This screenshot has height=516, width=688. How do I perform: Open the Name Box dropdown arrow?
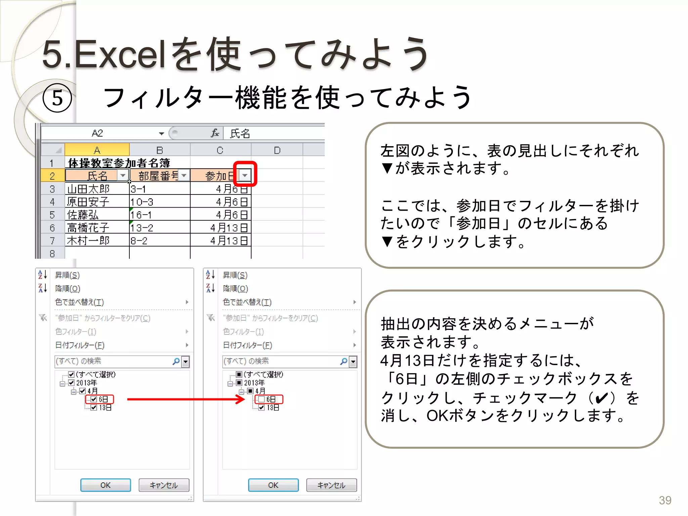pos(161,133)
